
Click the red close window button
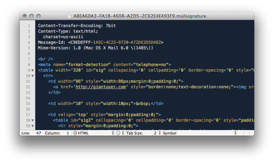pyautogui.click(x=25, y=16)
